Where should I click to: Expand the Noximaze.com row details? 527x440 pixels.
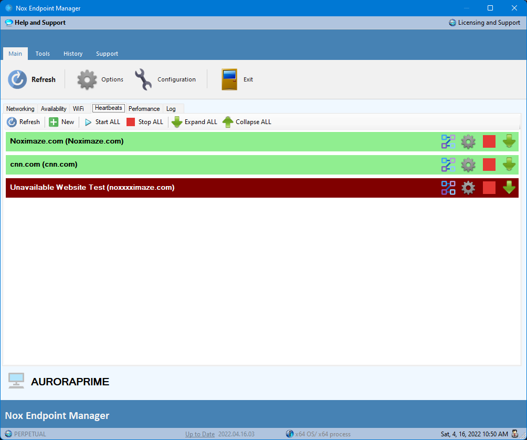pos(509,141)
